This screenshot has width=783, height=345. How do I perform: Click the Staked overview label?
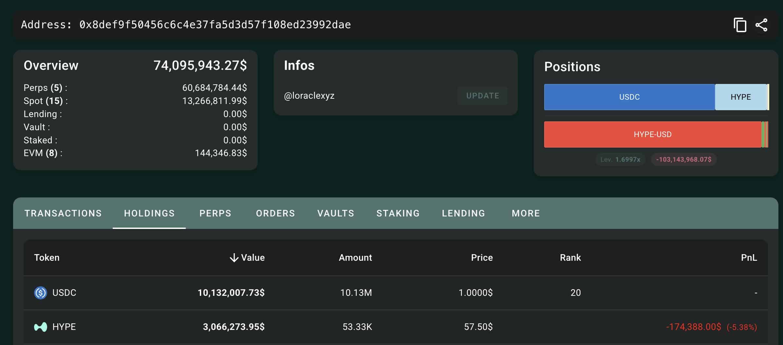pyautogui.click(x=40, y=140)
